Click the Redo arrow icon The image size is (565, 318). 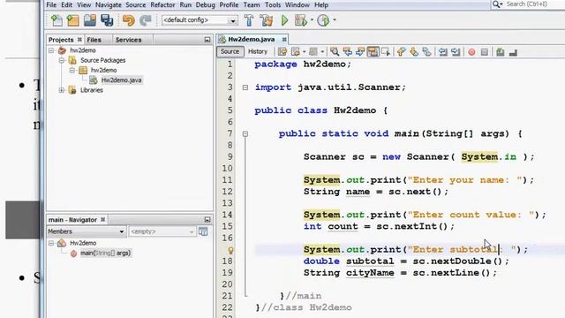tap(145, 20)
